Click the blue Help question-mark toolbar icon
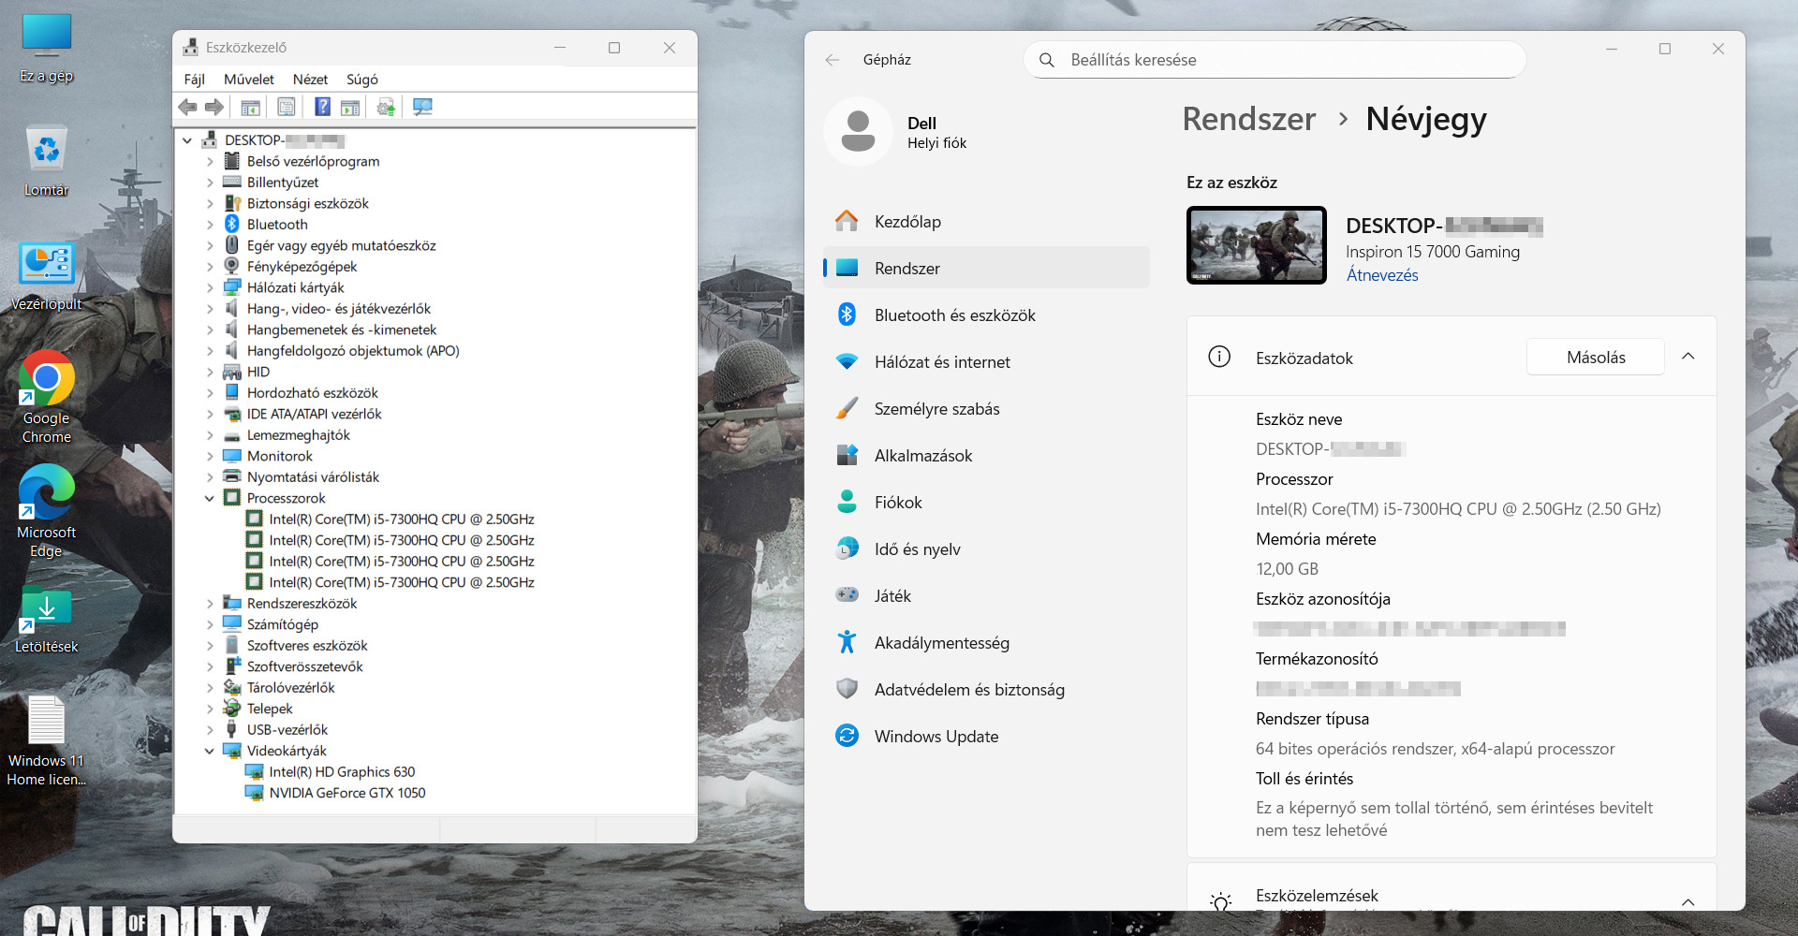This screenshot has height=936, width=1798. click(x=322, y=107)
